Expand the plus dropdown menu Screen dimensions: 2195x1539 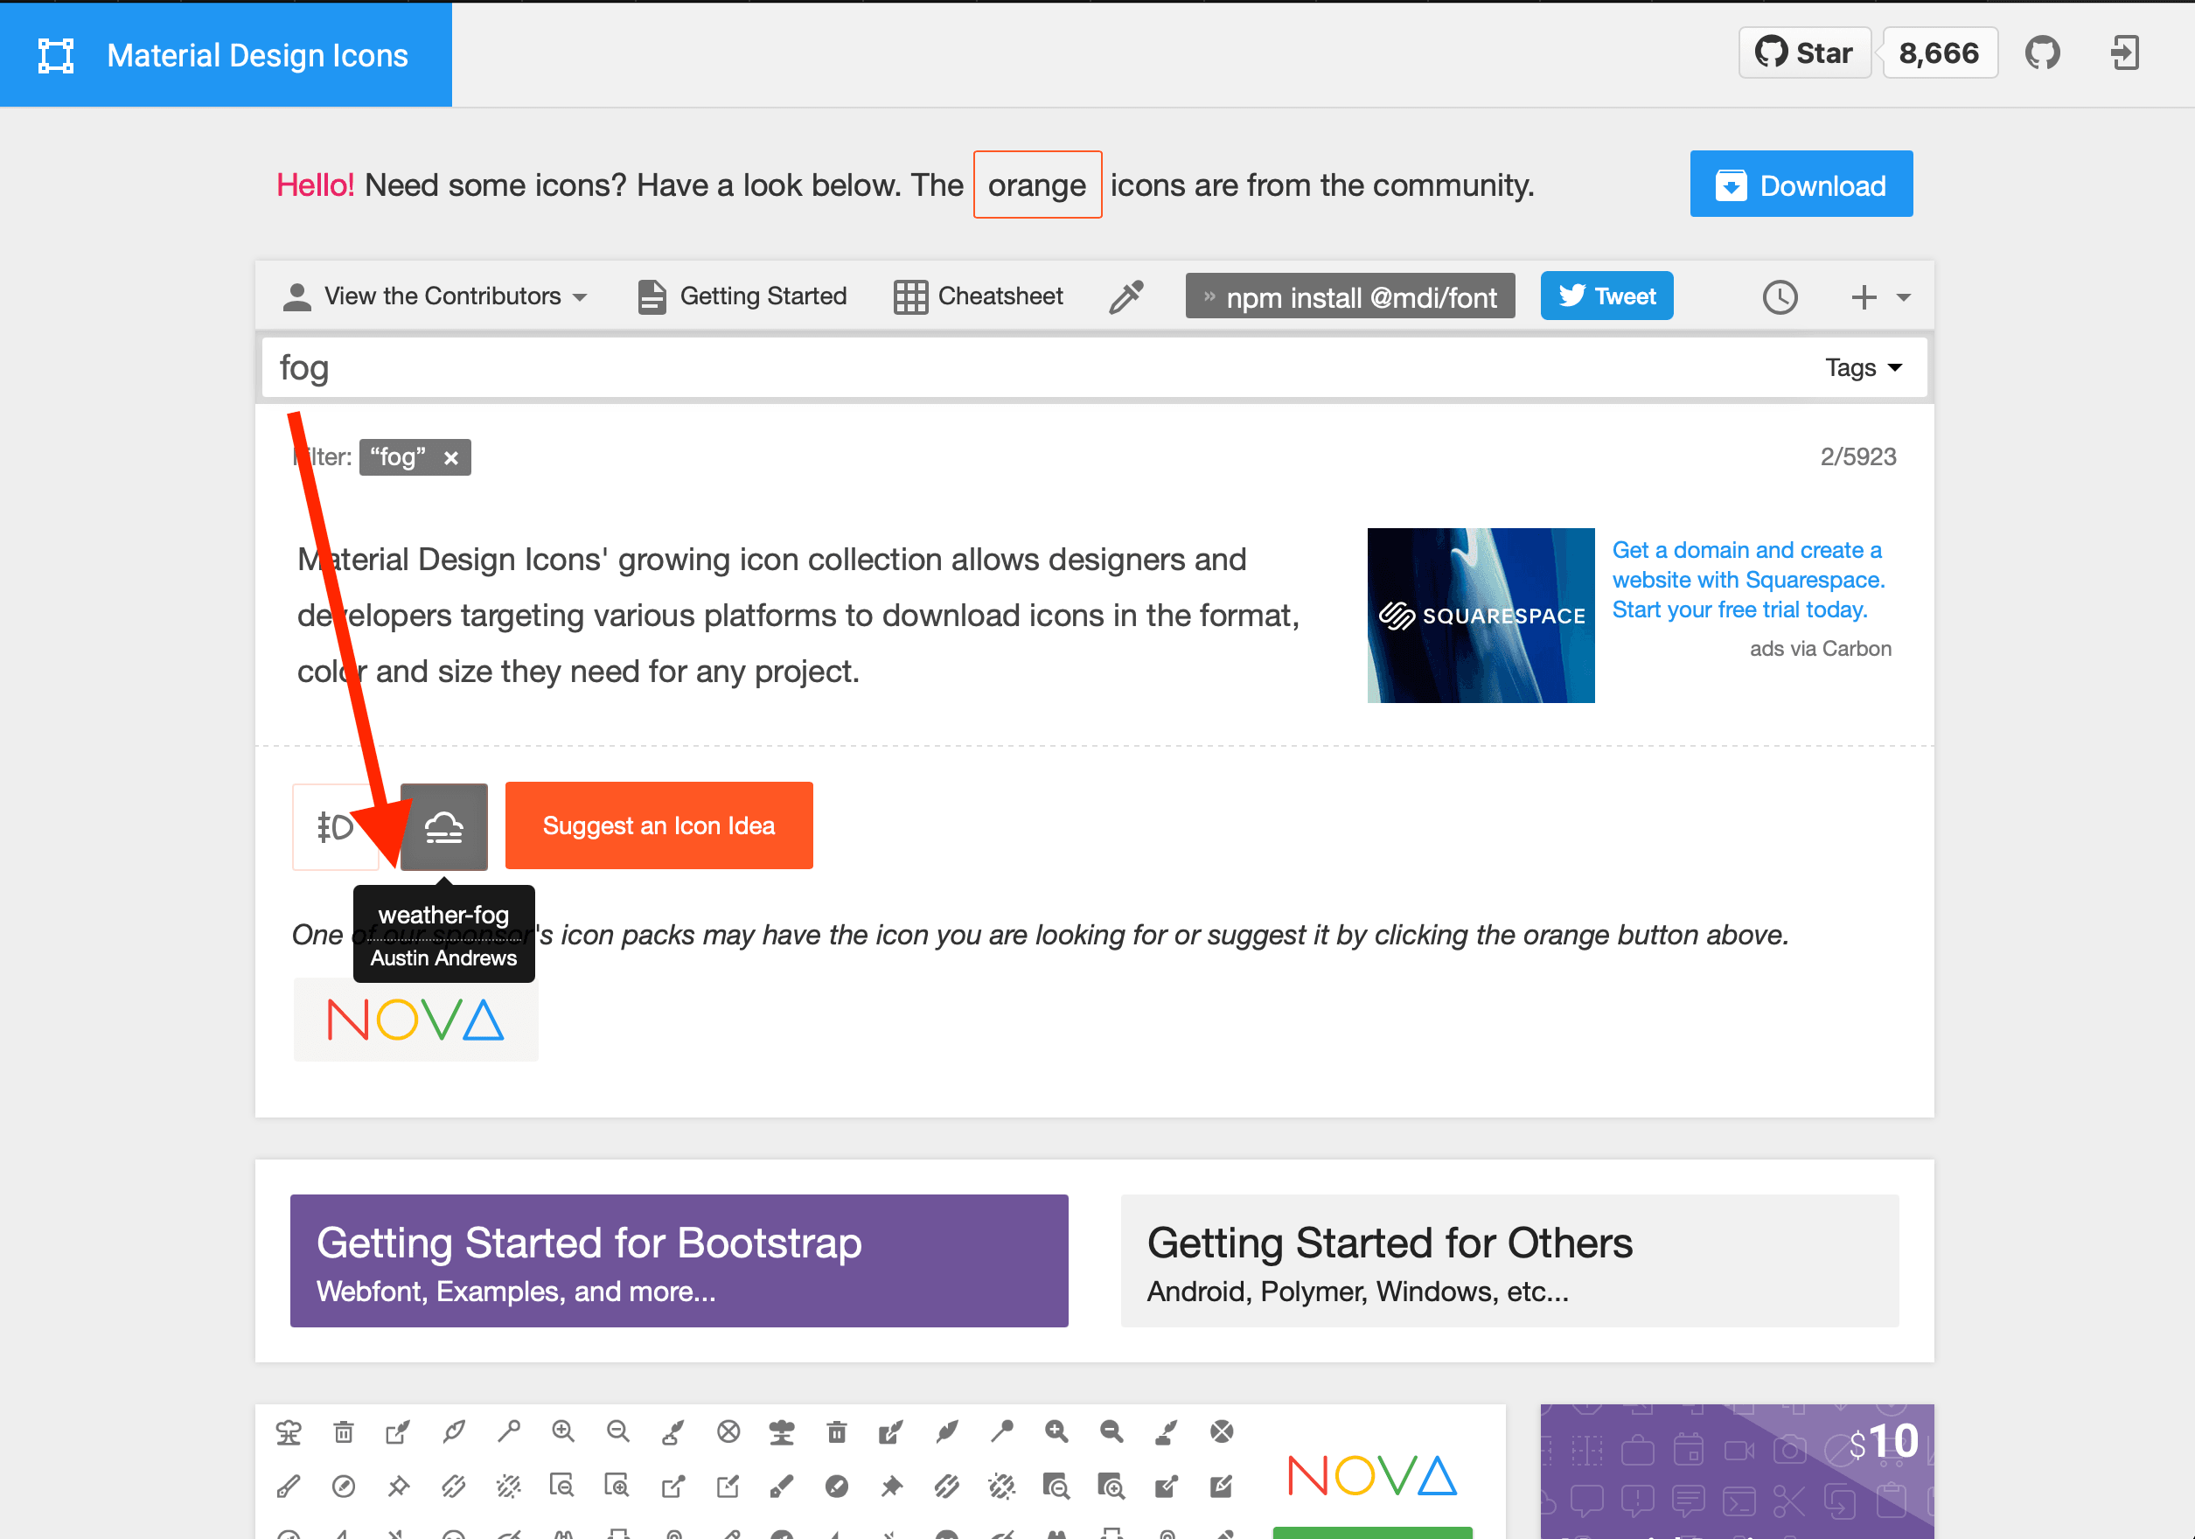1879,297
